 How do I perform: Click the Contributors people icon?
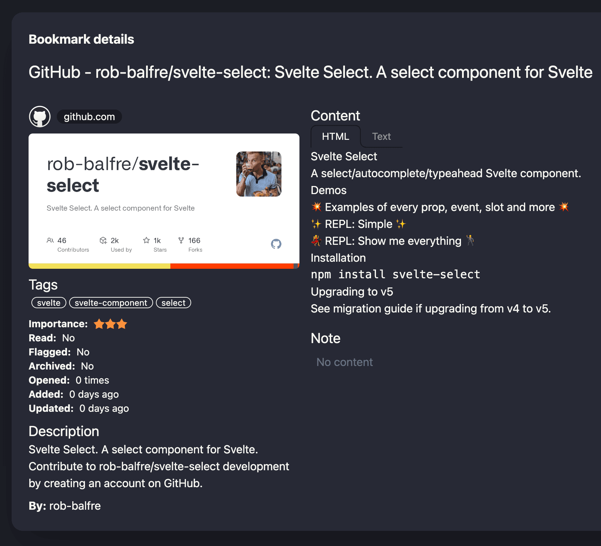[x=50, y=241]
